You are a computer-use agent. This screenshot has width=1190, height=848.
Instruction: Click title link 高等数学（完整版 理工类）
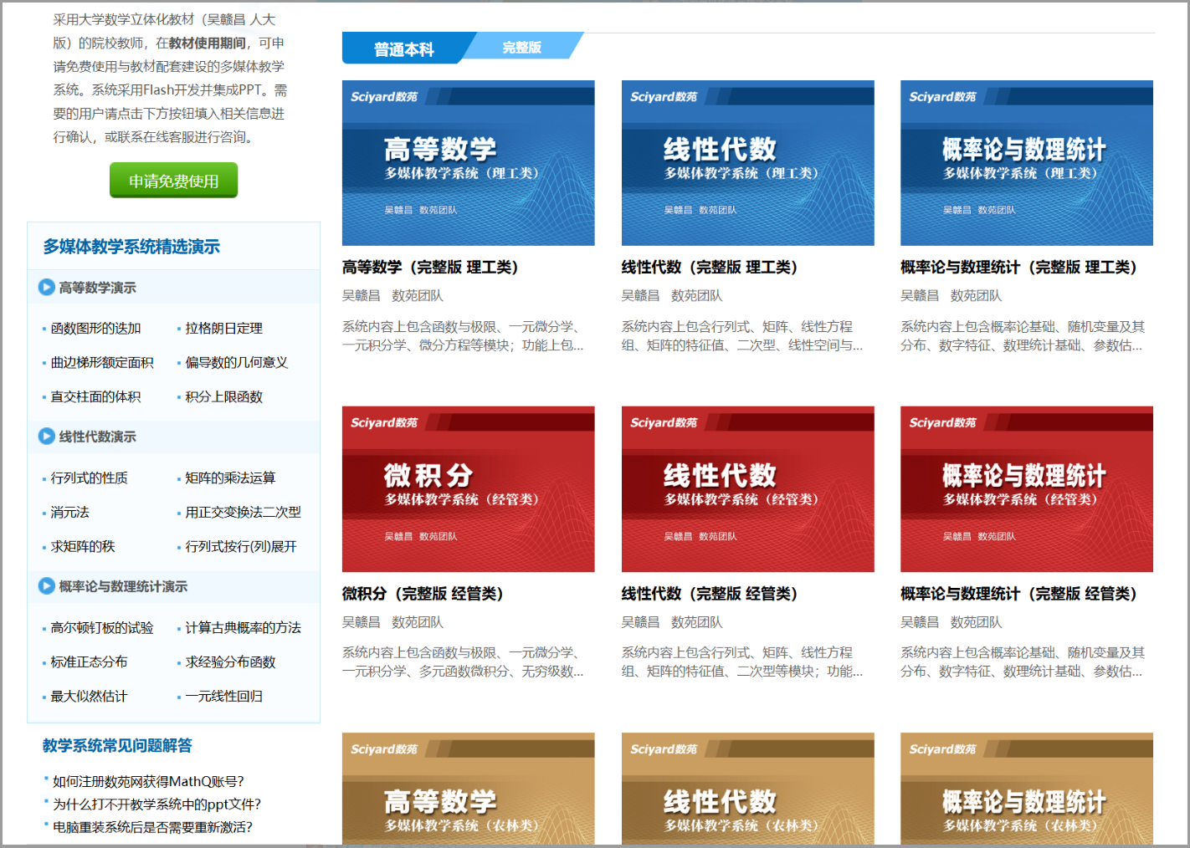coord(431,268)
